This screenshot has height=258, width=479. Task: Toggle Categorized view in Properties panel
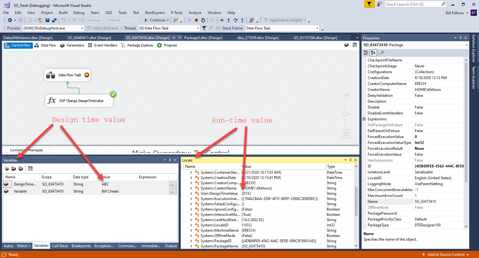coord(366,53)
